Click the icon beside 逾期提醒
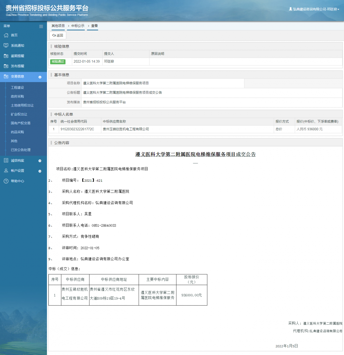The image size is (344, 355). (6, 56)
